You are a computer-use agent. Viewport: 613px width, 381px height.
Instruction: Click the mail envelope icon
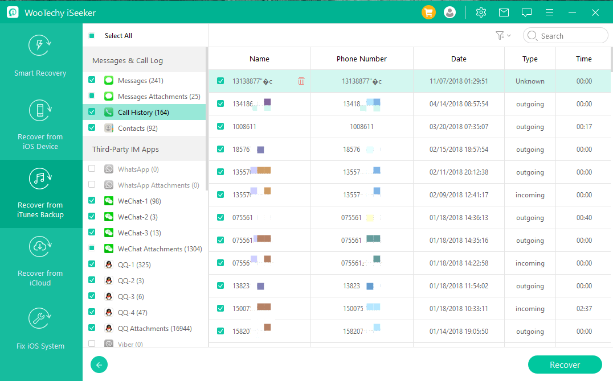pos(504,12)
